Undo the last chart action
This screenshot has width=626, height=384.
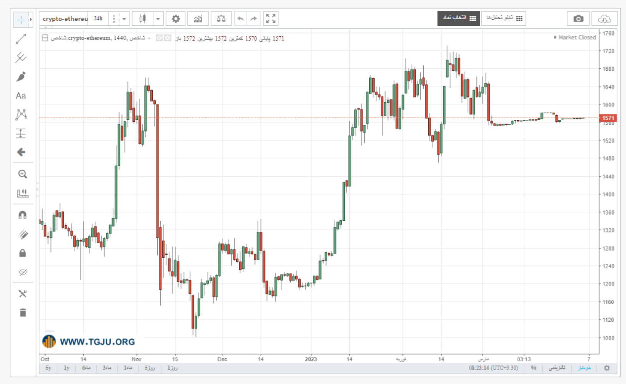tap(240, 18)
